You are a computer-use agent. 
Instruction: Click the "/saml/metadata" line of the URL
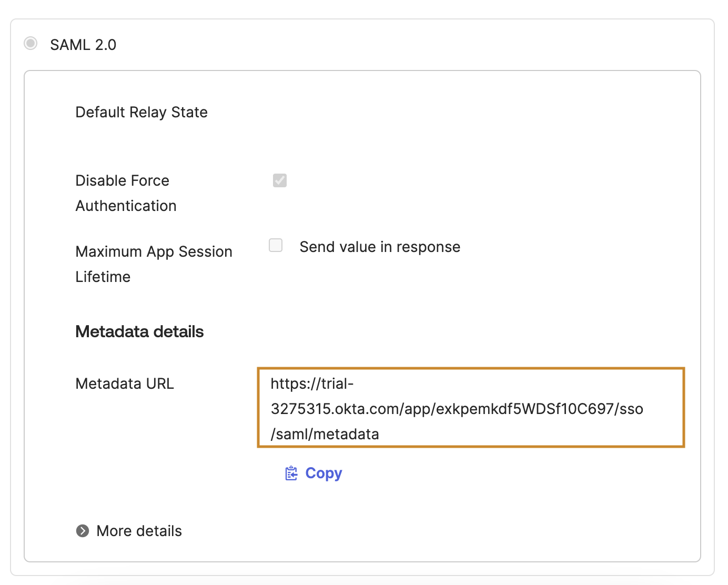pos(325,434)
